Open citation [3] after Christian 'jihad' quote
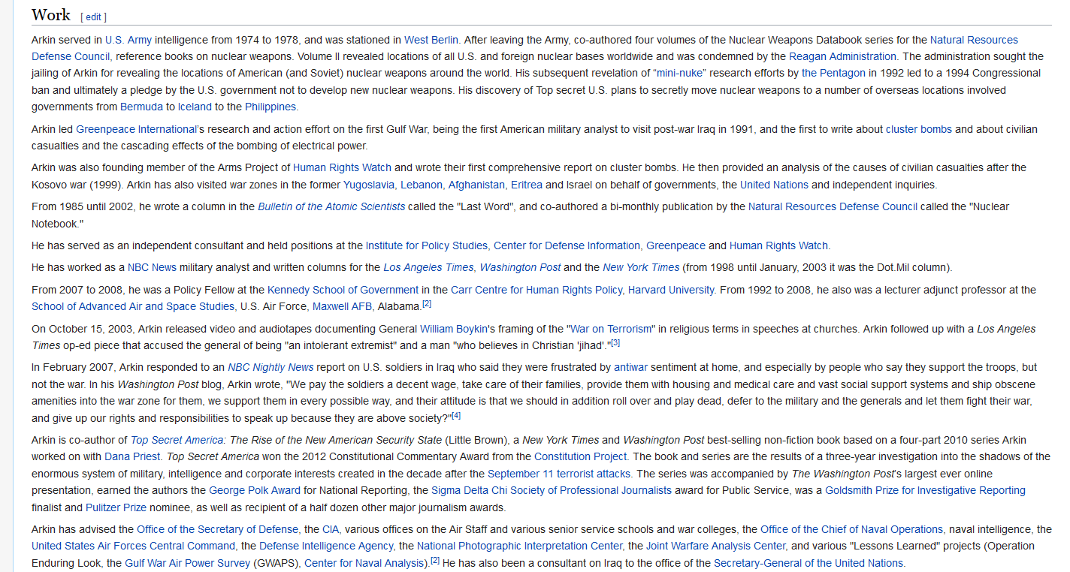 point(615,342)
